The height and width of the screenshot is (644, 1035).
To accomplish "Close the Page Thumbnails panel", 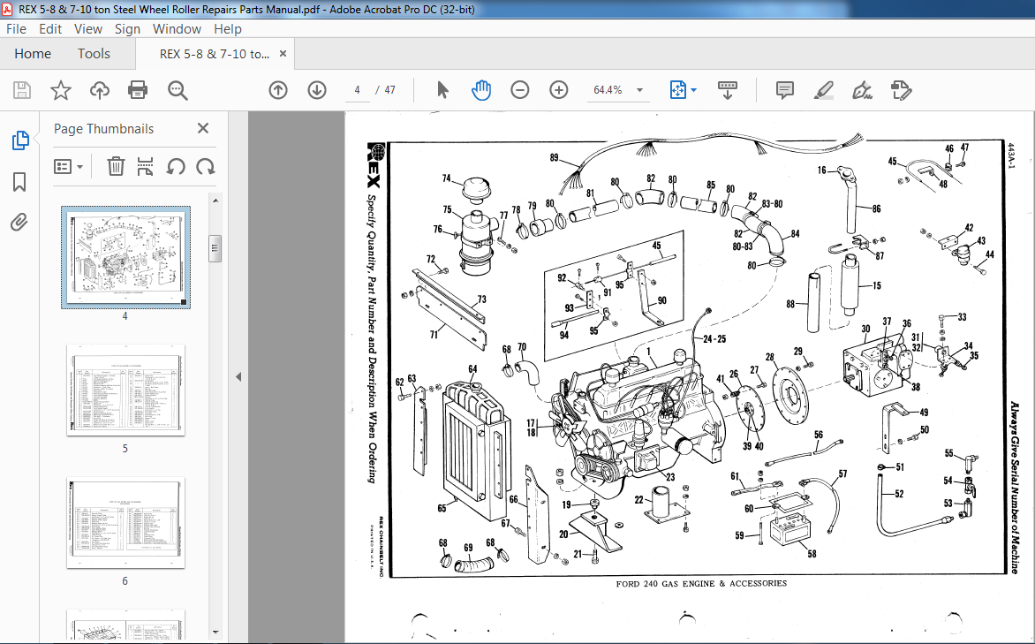I will 203,128.
